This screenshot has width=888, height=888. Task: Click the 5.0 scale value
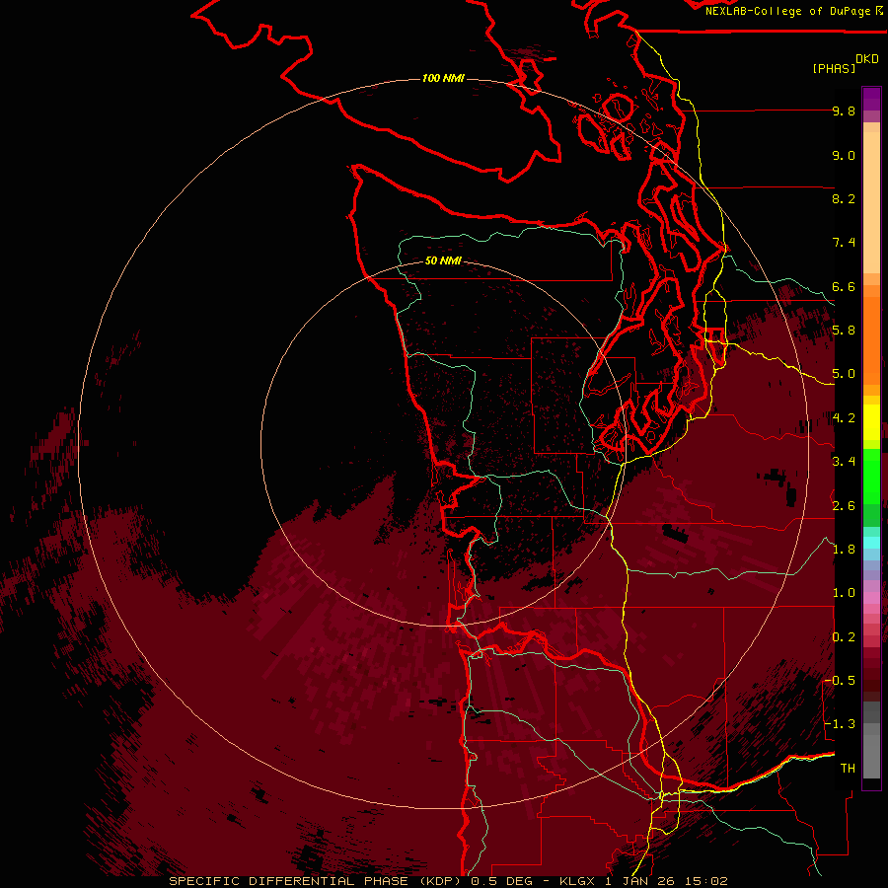click(x=844, y=374)
